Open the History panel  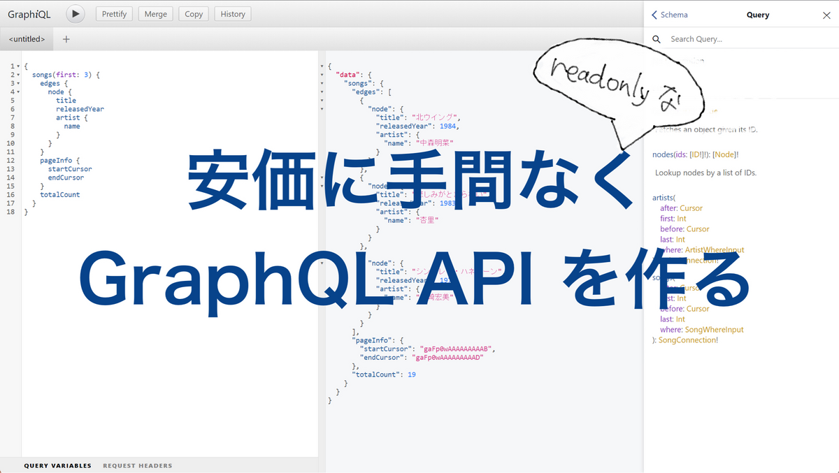coord(232,14)
